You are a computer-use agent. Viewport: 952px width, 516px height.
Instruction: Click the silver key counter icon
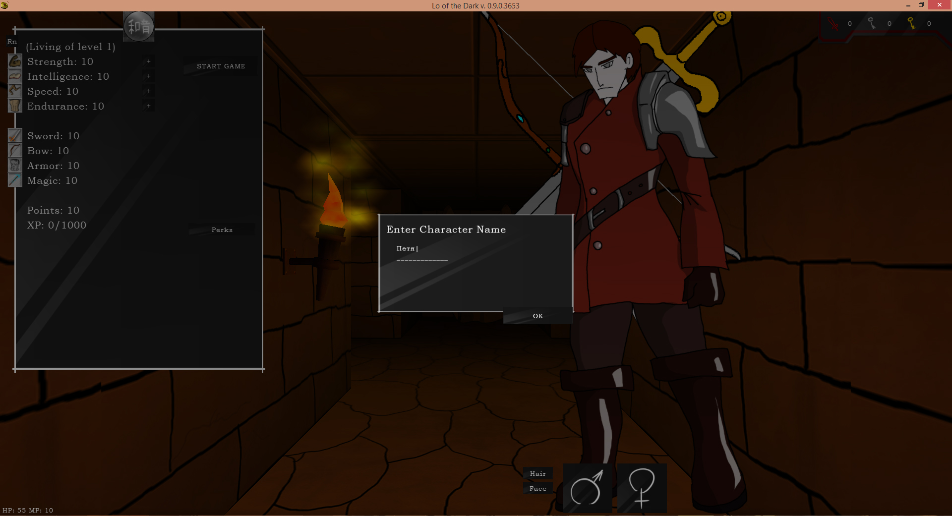(x=872, y=23)
